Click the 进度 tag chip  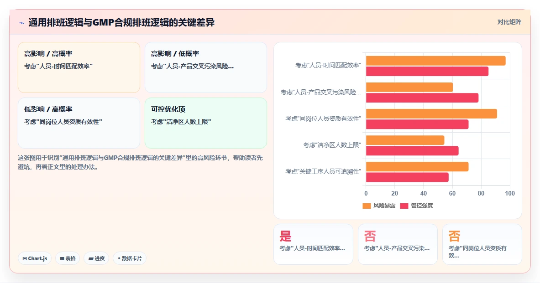point(96,258)
